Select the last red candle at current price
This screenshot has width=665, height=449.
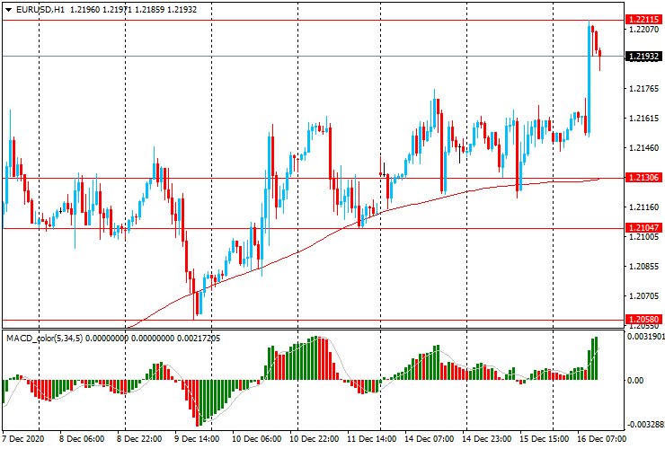tap(599, 59)
